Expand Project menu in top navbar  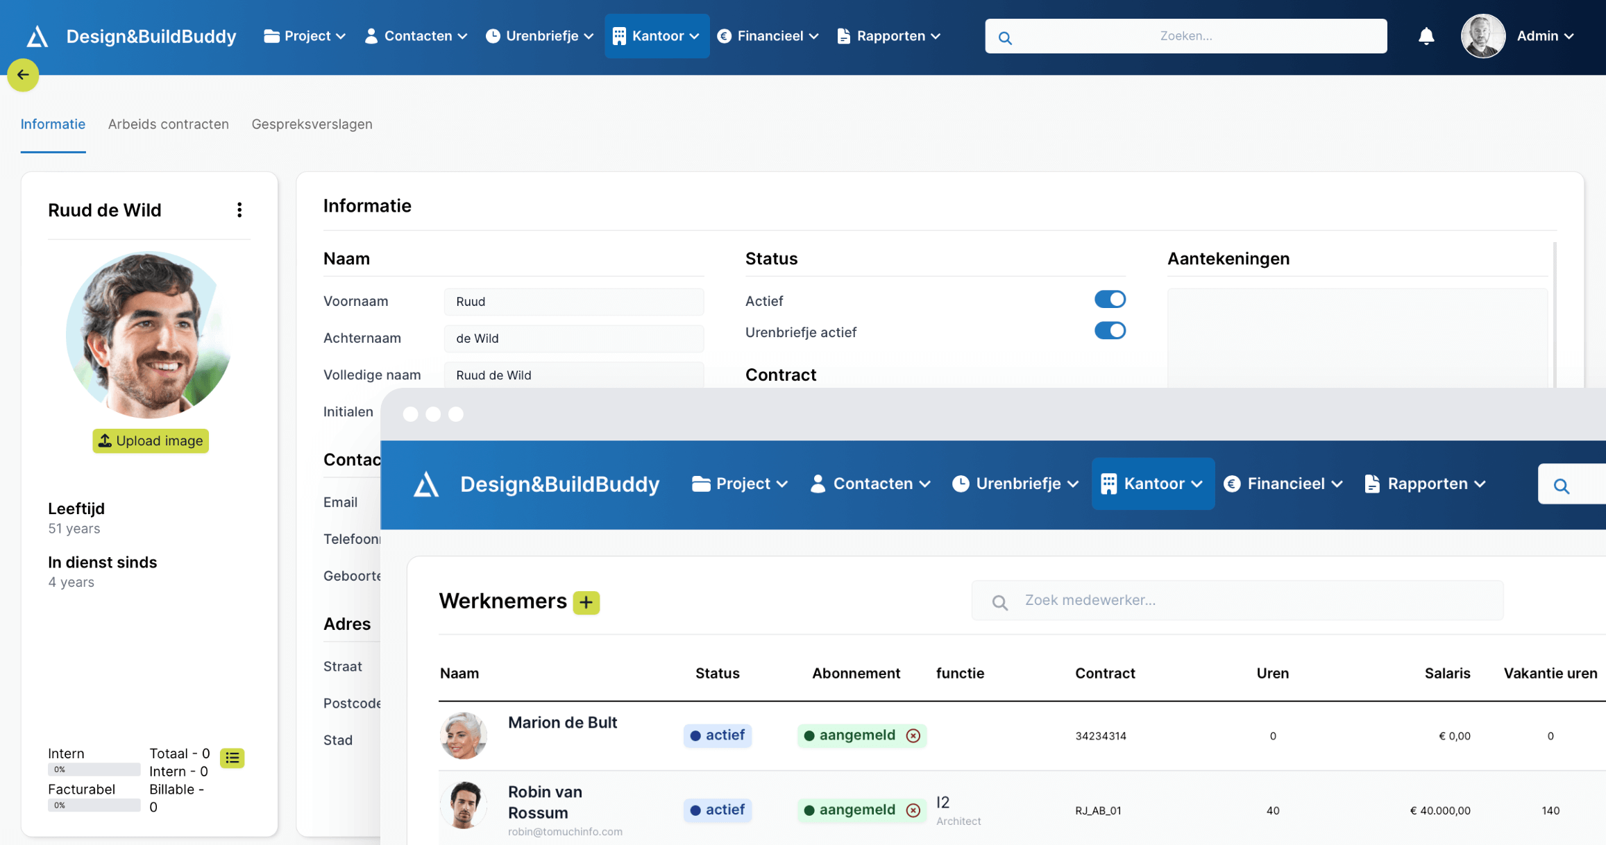click(x=304, y=36)
